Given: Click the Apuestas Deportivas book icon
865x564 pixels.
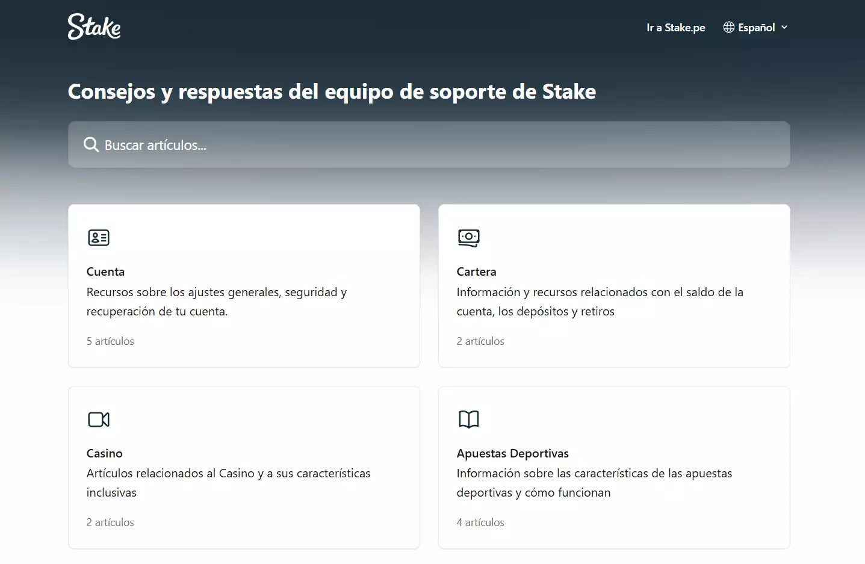Looking at the screenshot, I should click(x=469, y=420).
